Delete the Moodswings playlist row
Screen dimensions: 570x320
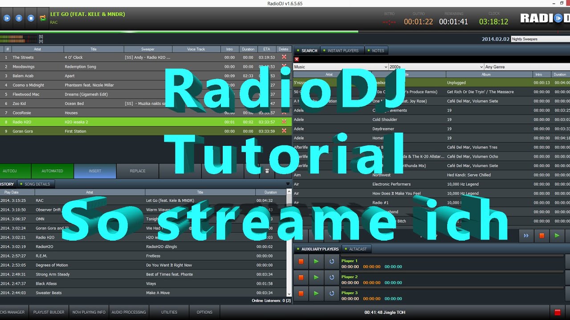pos(284,66)
